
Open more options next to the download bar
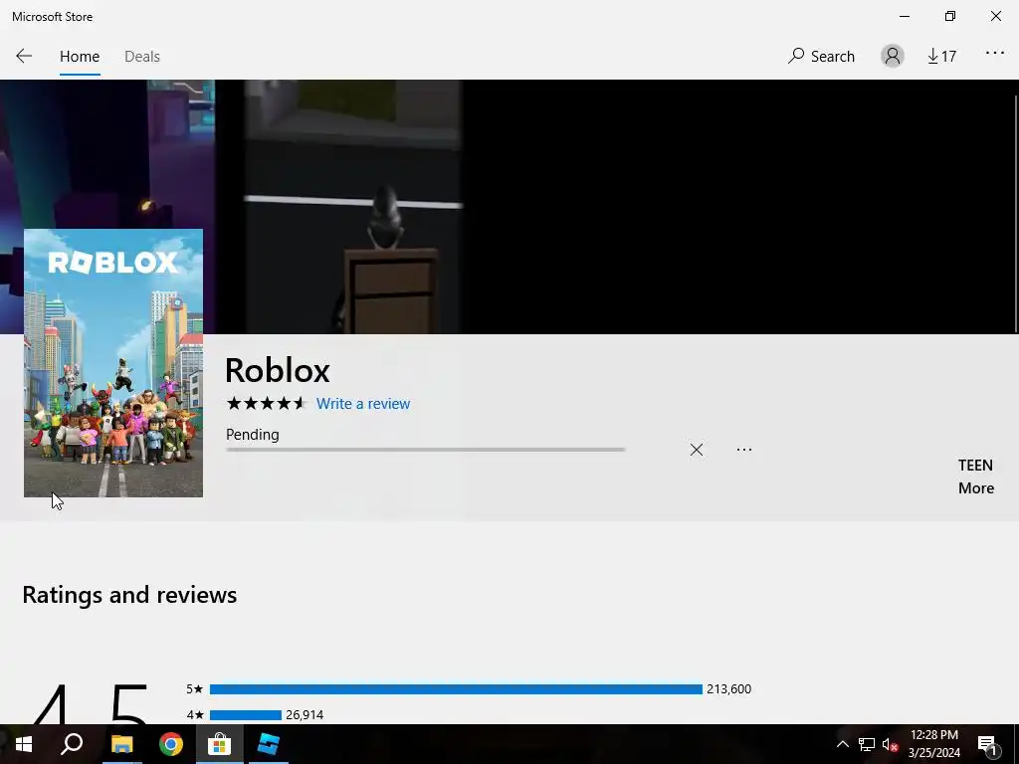pos(744,450)
